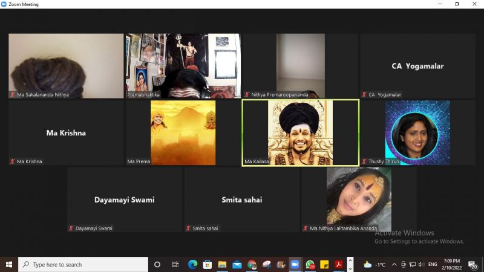The height and width of the screenshot is (272, 484).
Task: Select Thushy Thirun's video tile
Action: coord(417,132)
